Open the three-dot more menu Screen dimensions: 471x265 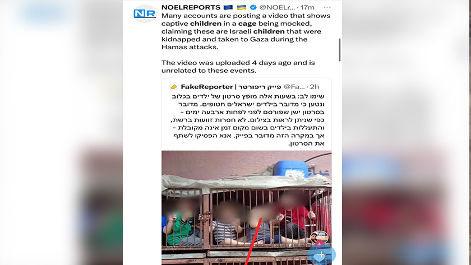(327, 7)
